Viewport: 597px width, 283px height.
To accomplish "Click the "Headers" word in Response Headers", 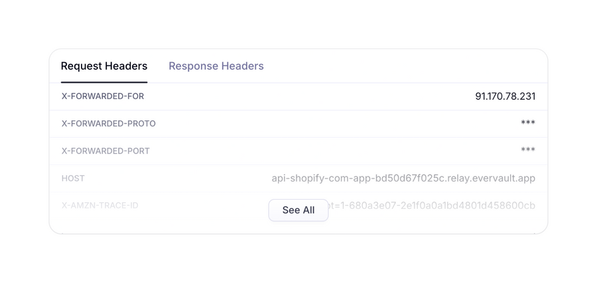I will 240,66.
